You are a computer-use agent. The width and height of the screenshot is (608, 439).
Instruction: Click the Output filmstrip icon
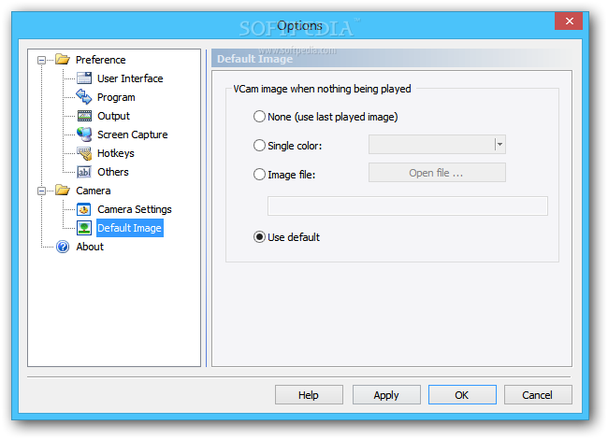click(84, 116)
